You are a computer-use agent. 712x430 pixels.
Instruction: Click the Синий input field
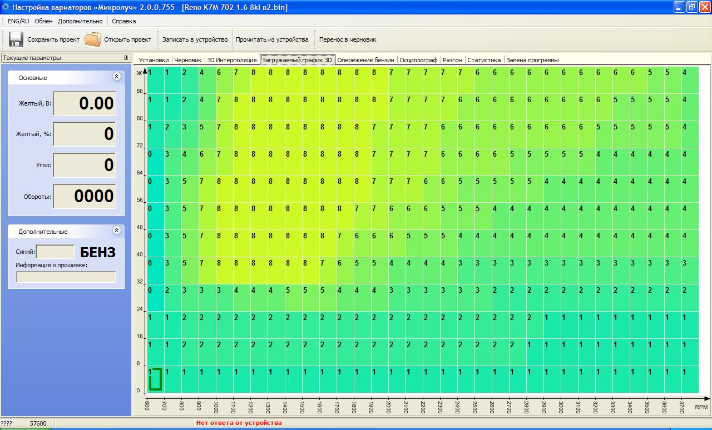(x=55, y=252)
